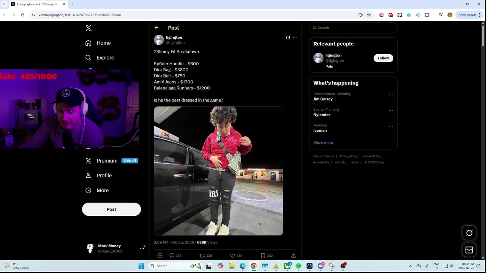486x273 pixels.
Task: Open File Explorer from the taskbar
Action: (231, 266)
